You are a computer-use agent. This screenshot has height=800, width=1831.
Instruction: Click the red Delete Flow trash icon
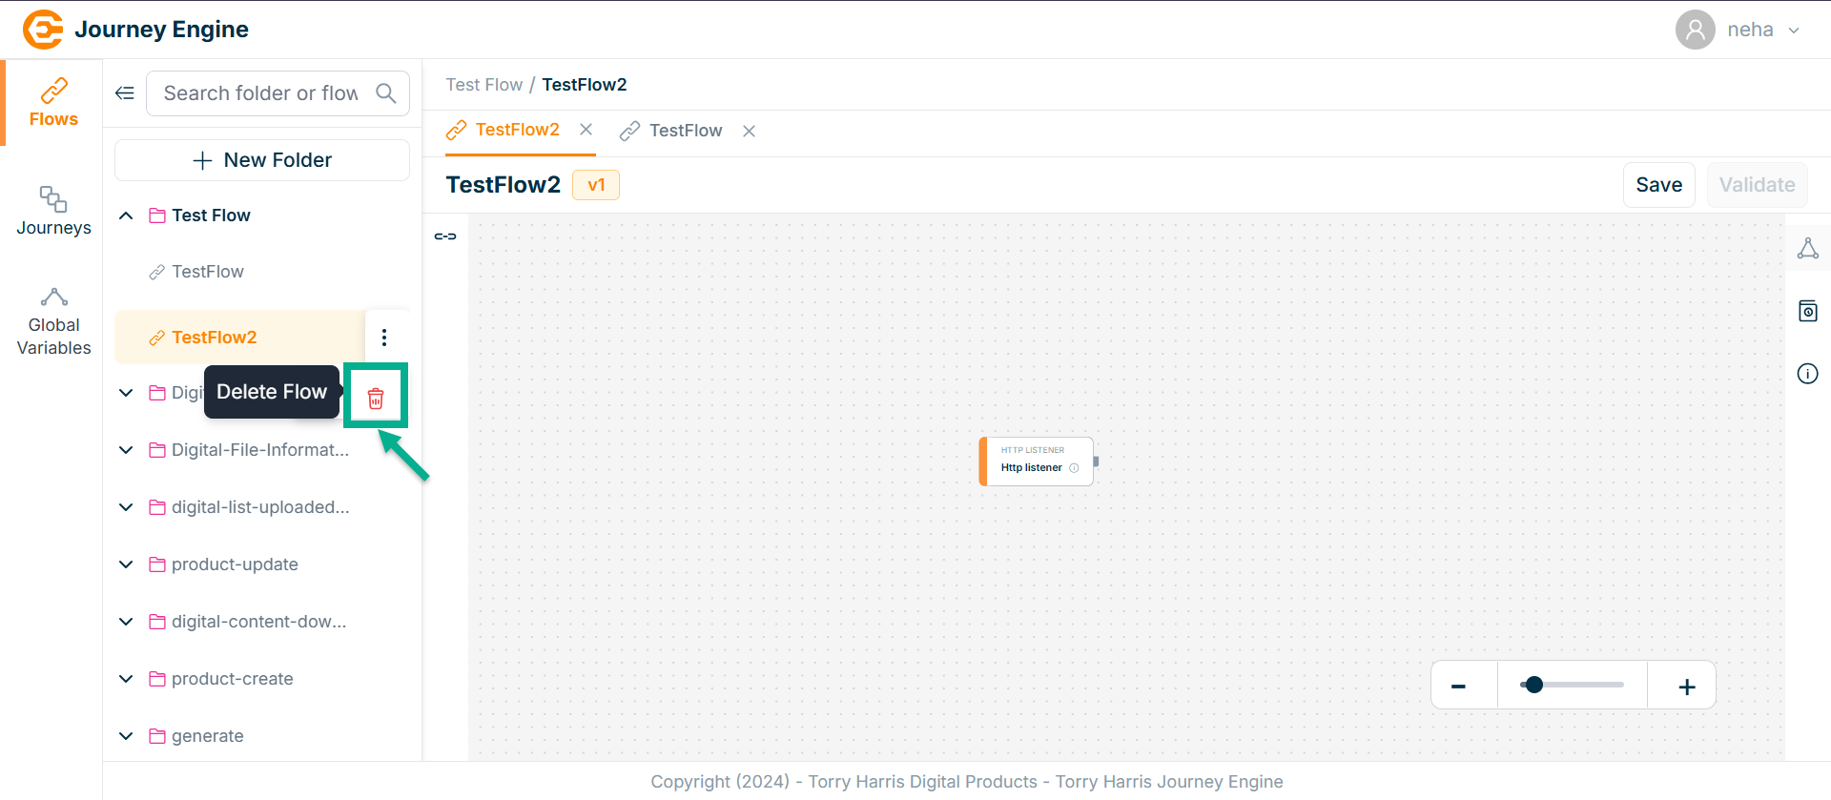[x=376, y=399]
